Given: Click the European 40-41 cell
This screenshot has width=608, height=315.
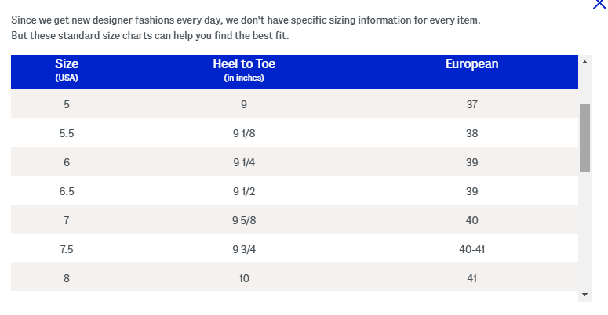Looking at the screenshot, I should [x=471, y=249].
